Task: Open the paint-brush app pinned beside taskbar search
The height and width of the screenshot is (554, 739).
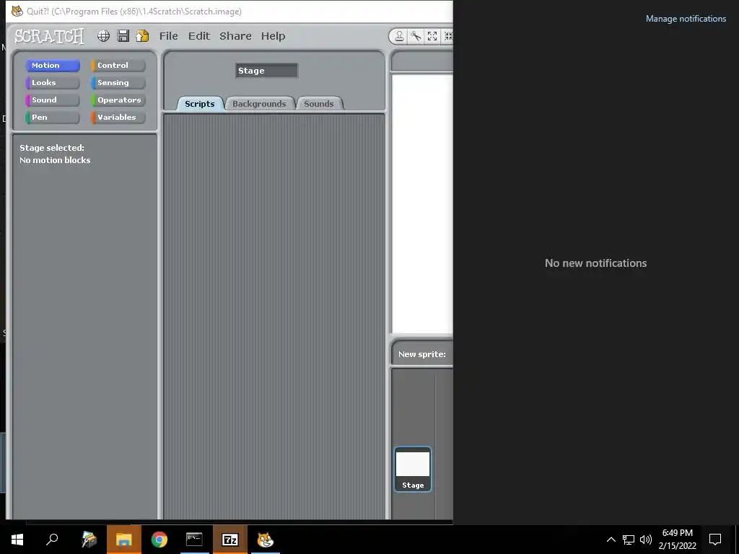Action: [x=89, y=540]
